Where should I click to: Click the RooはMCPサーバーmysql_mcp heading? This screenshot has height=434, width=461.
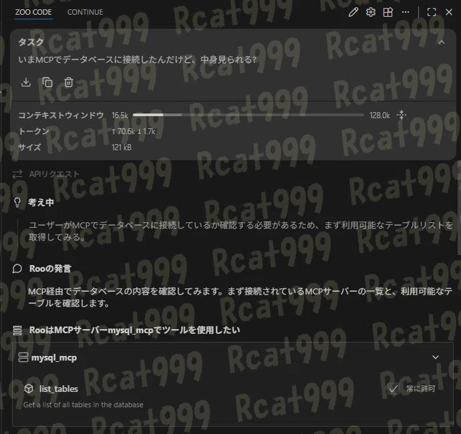click(135, 330)
